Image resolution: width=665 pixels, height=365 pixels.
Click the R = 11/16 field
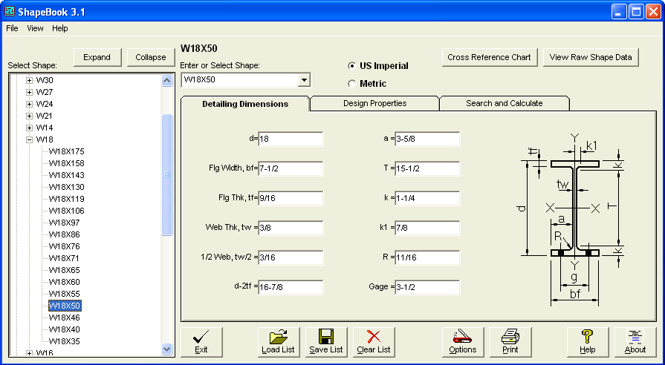(427, 257)
